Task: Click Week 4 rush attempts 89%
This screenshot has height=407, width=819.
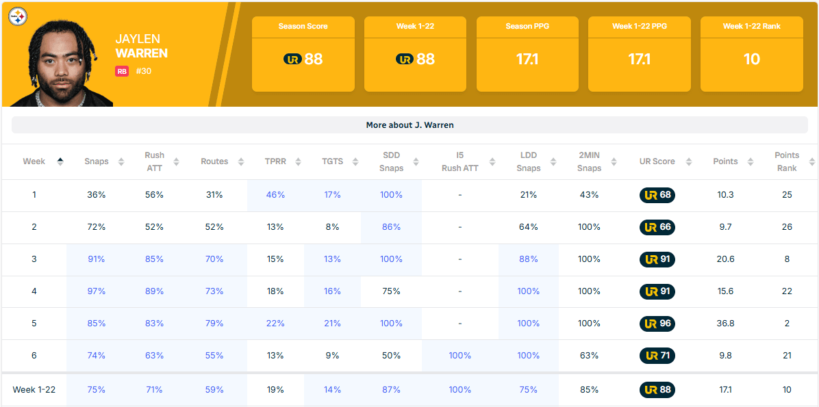Action: pyautogui.click(x=154, y=291)
